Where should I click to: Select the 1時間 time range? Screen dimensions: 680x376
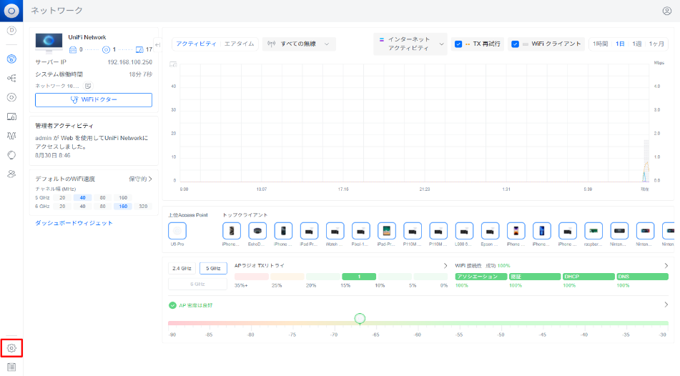600,44
